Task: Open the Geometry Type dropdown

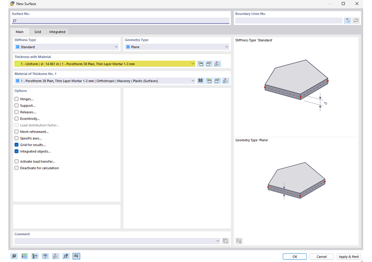Action: [177, 47]
